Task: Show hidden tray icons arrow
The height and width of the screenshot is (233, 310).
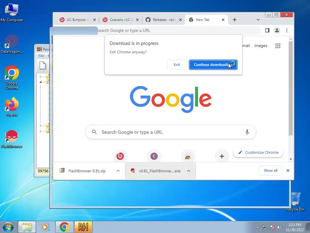Action: point(257,227)
